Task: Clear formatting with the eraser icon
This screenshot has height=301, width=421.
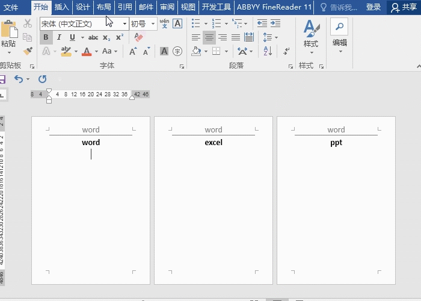Action: (x=139, y=37)
